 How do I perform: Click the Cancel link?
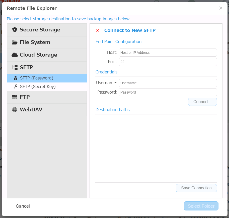coord(23,206)
